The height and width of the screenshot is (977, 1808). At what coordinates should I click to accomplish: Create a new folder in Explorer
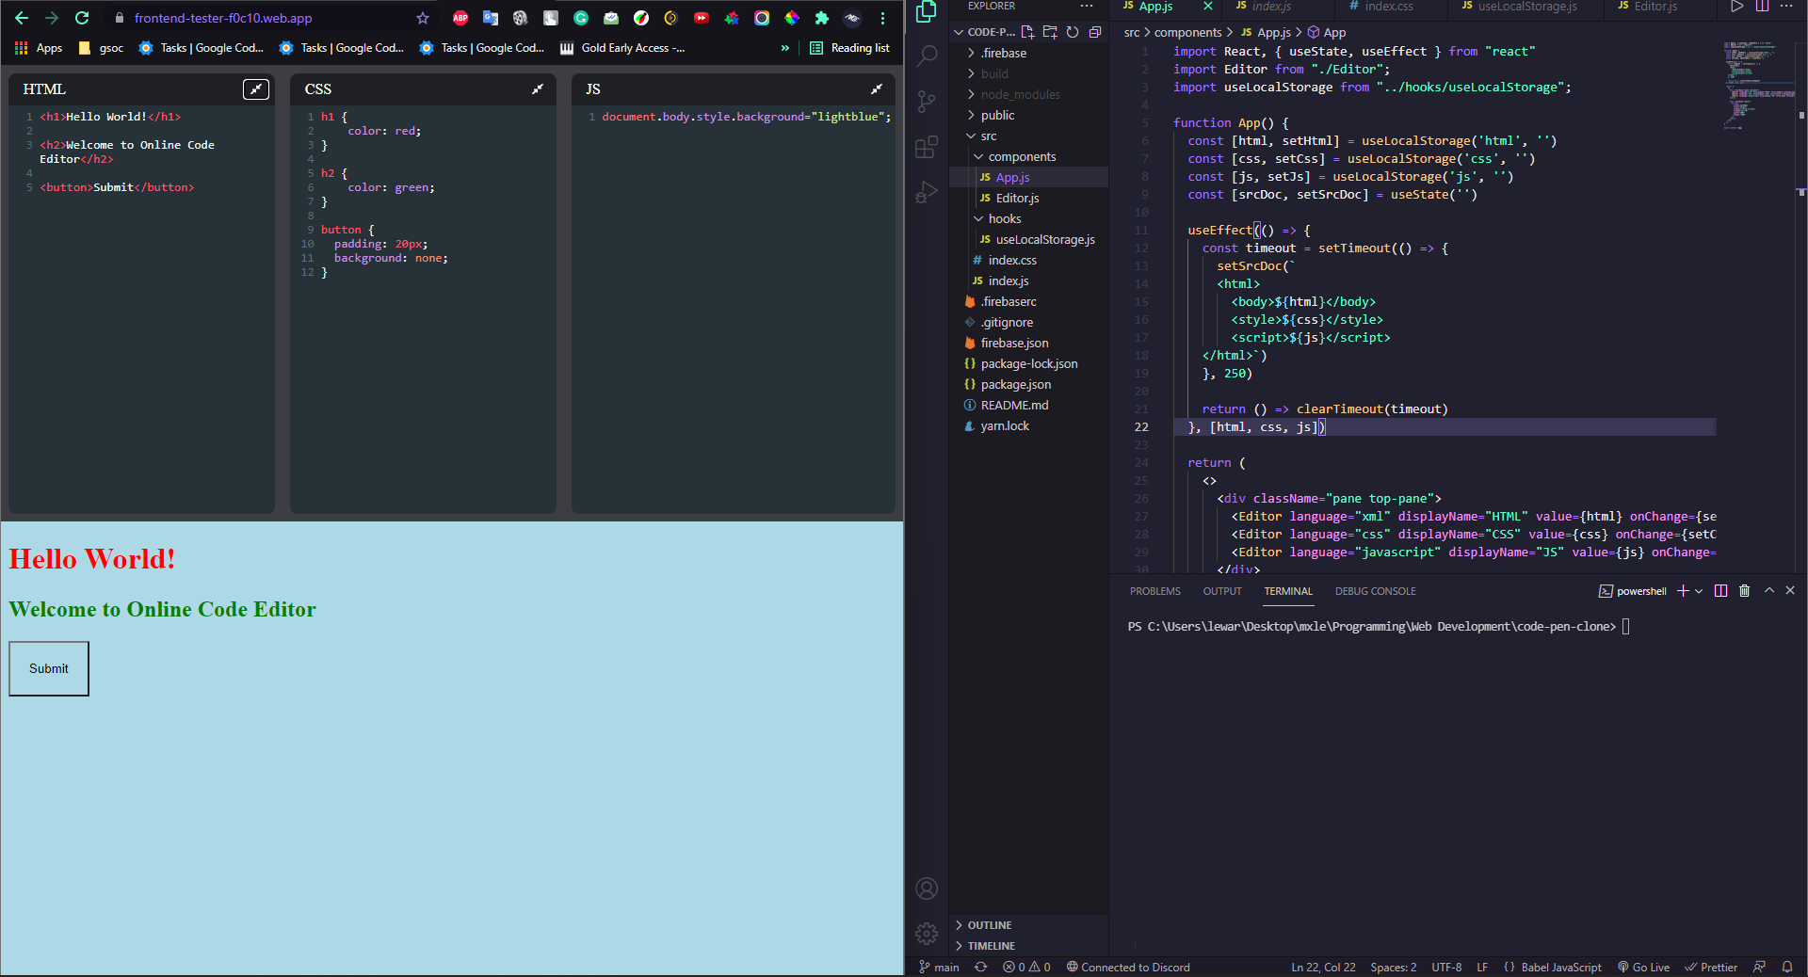point(1050,32)
